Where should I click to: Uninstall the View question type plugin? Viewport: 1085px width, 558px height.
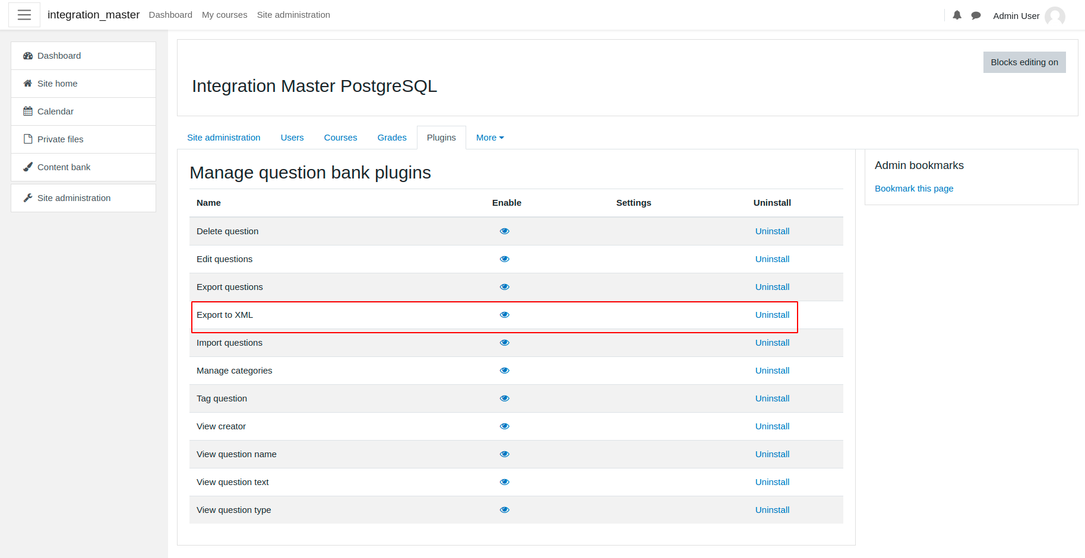point(772,510)
